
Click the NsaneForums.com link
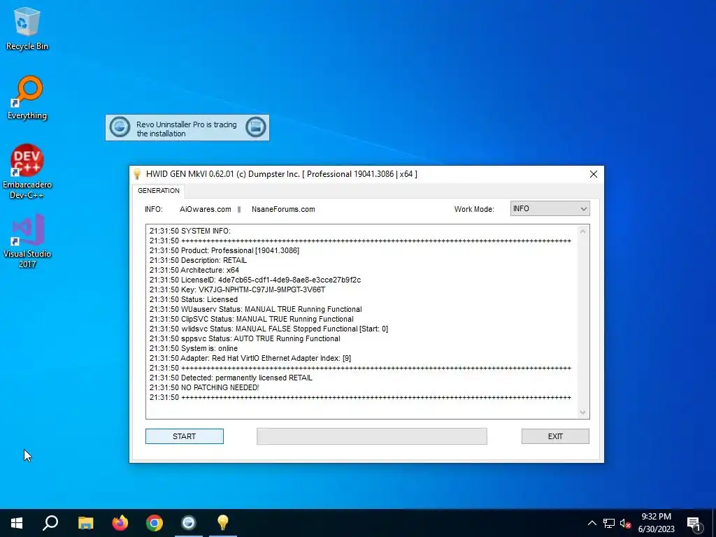[x=283, y=209]
